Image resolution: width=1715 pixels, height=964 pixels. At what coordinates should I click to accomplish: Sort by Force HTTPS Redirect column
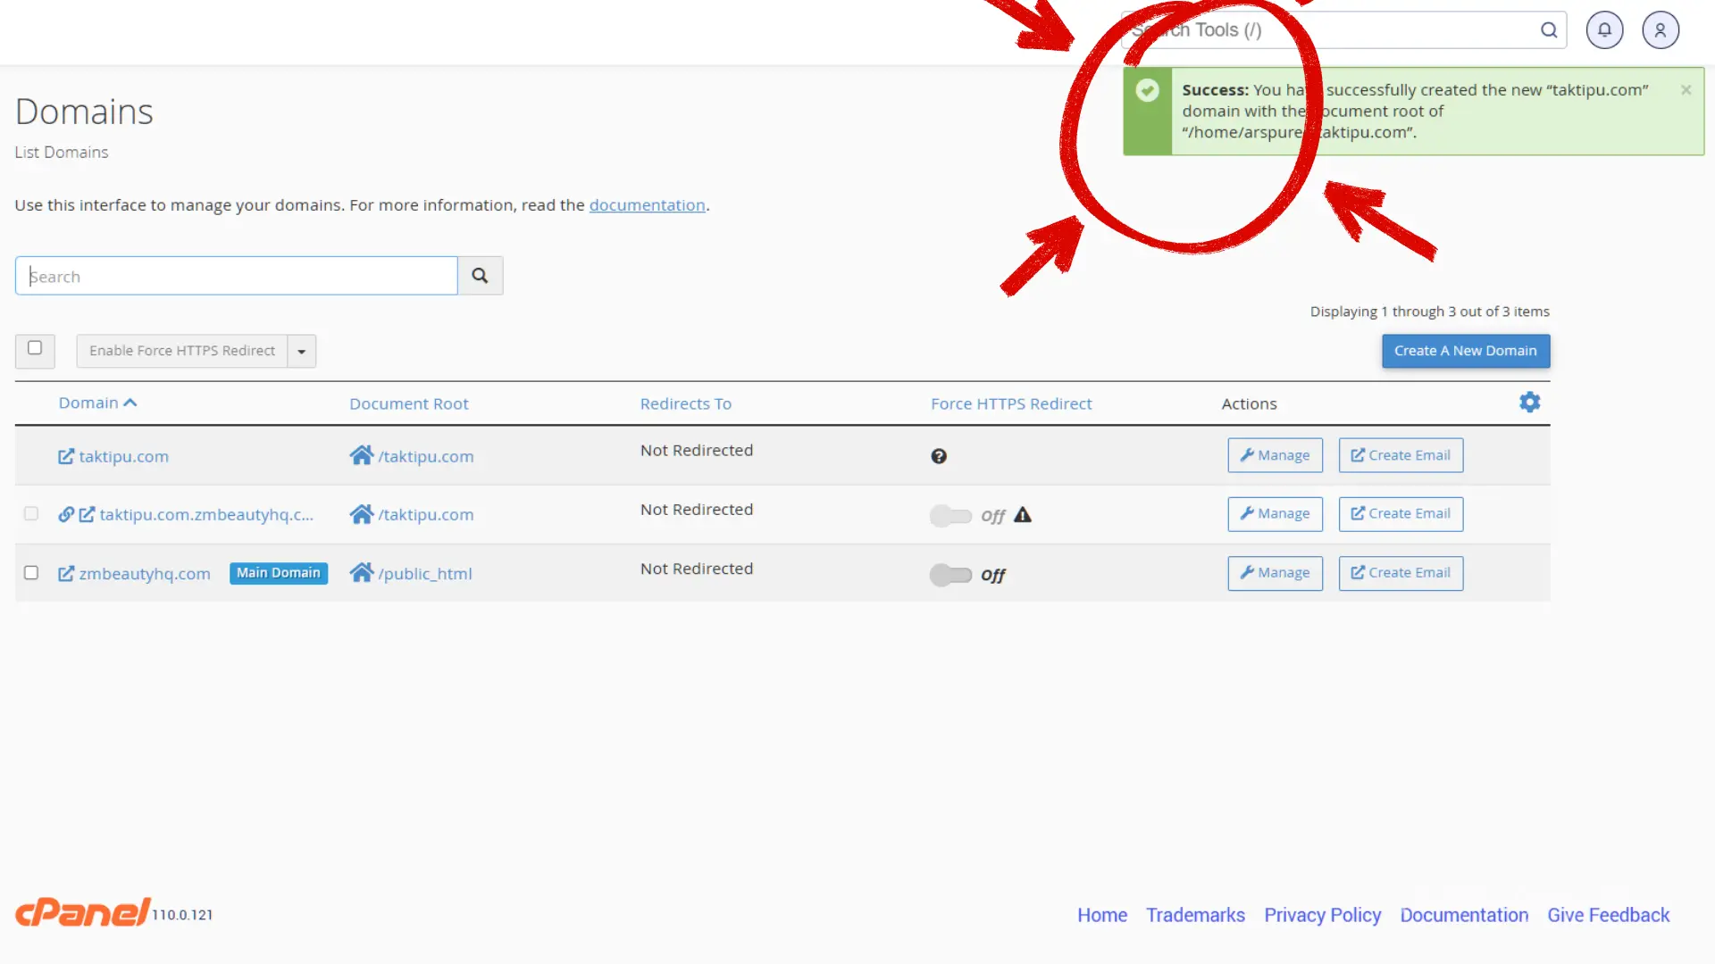[x=1011, y=403]
